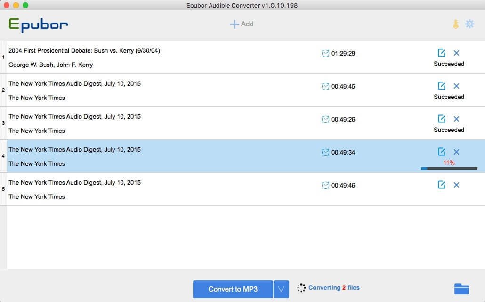The image size is (485, 302).
Task: Click the progress bar under 11%
Action: coord(449,168)
